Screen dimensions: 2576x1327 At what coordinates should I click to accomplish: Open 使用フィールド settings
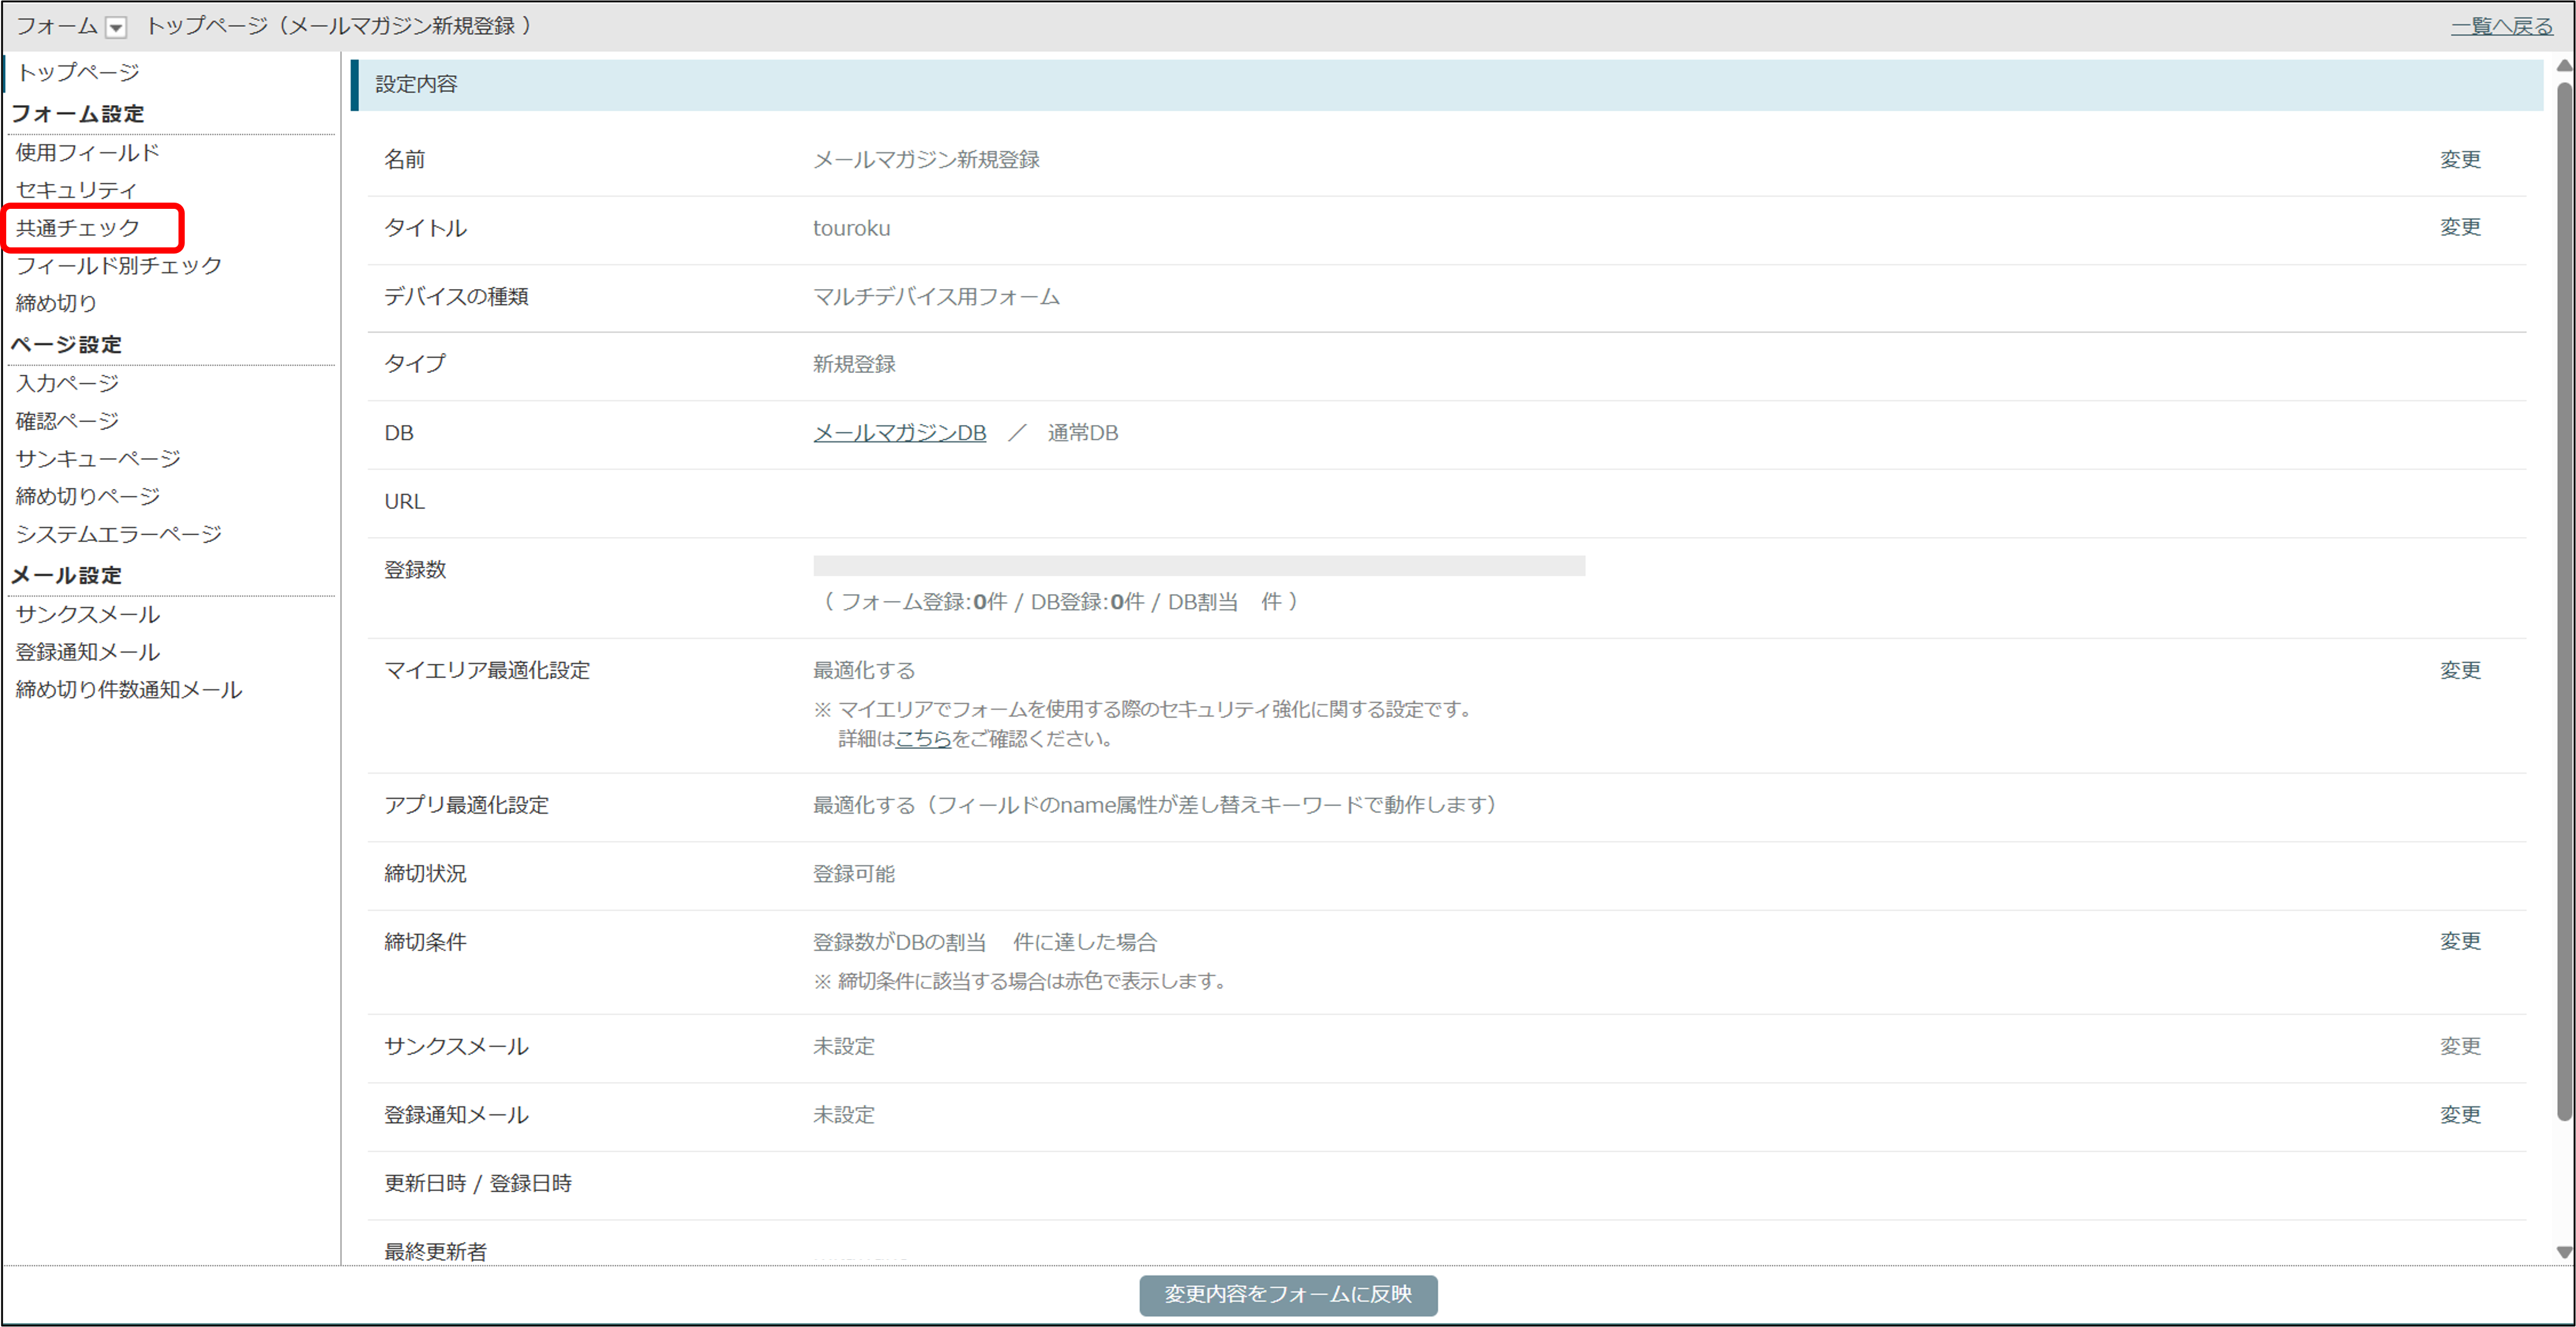(x=87, y=153)
